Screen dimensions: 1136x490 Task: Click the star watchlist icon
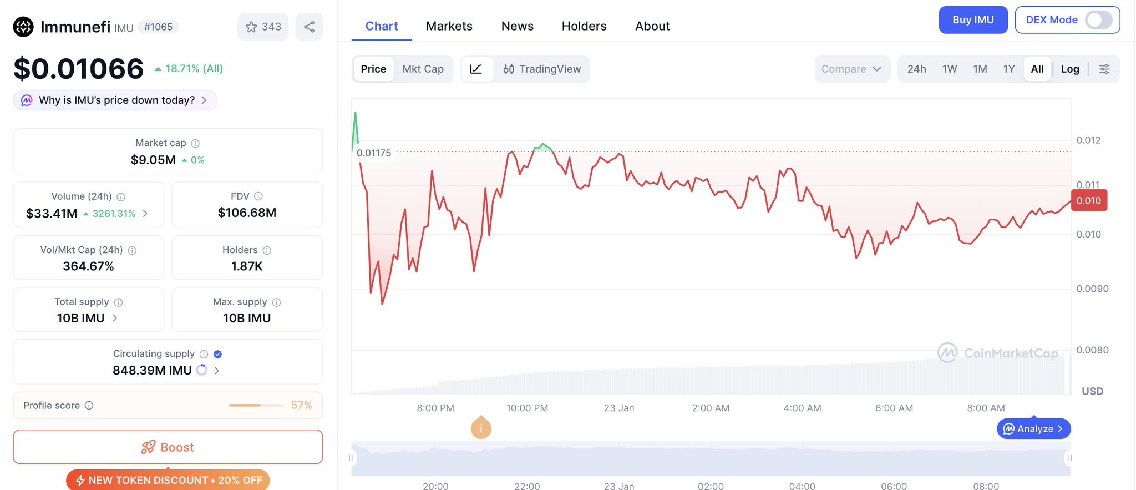(252, 27)
